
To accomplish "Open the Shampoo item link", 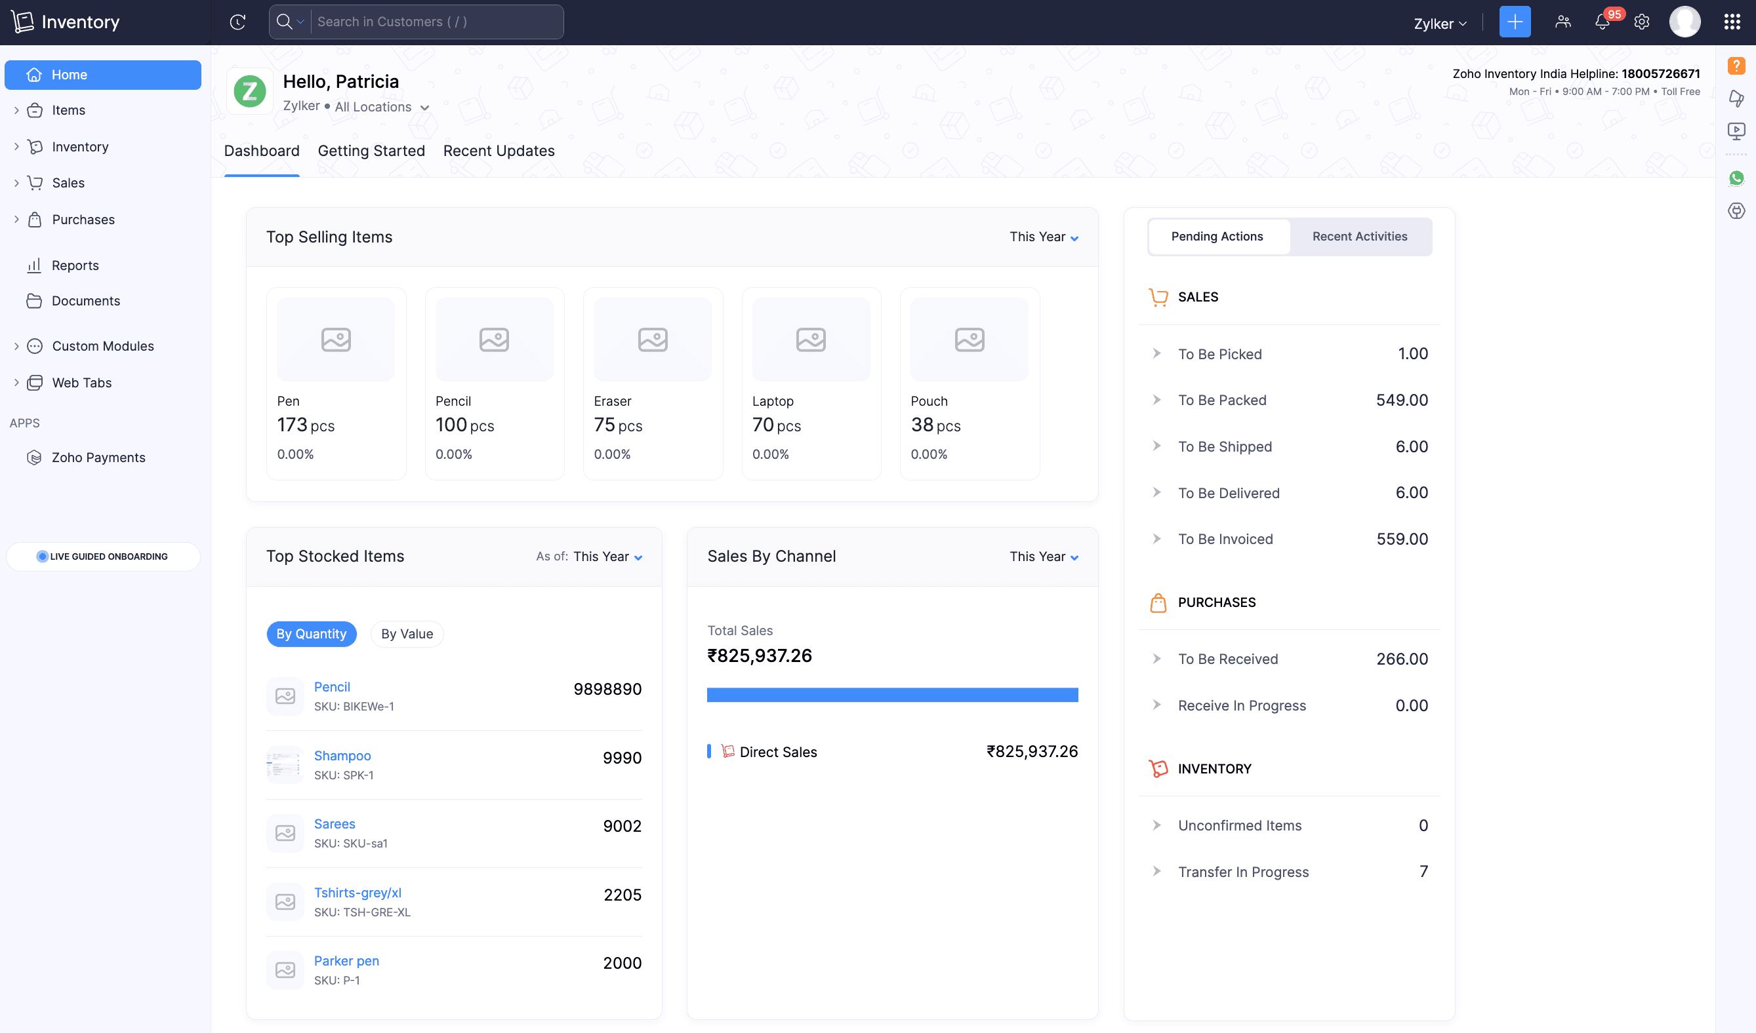I will [x=342, y=755].
